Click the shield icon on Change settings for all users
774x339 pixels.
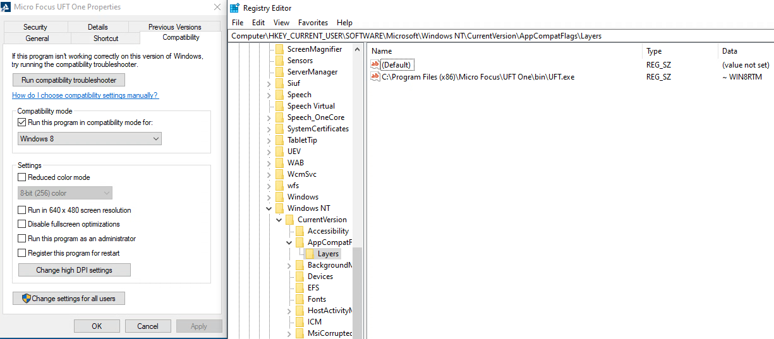(27, 298)
